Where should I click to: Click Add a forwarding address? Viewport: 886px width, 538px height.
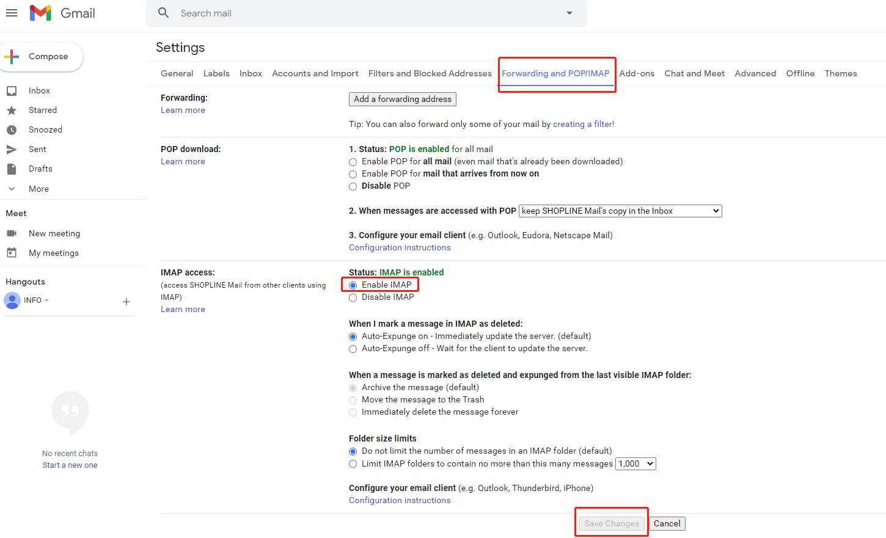click(402, 99)
